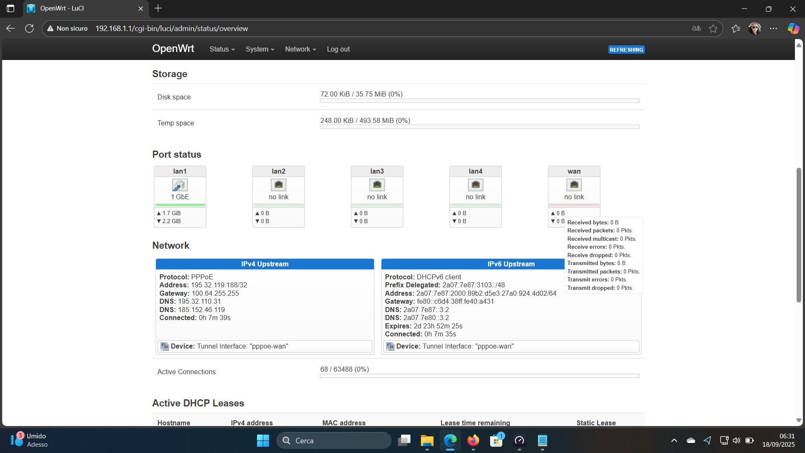Click the IPv4 pppoe-wan device icon
The height and width of the screenshot is (453, 805).
click(165, 346)
